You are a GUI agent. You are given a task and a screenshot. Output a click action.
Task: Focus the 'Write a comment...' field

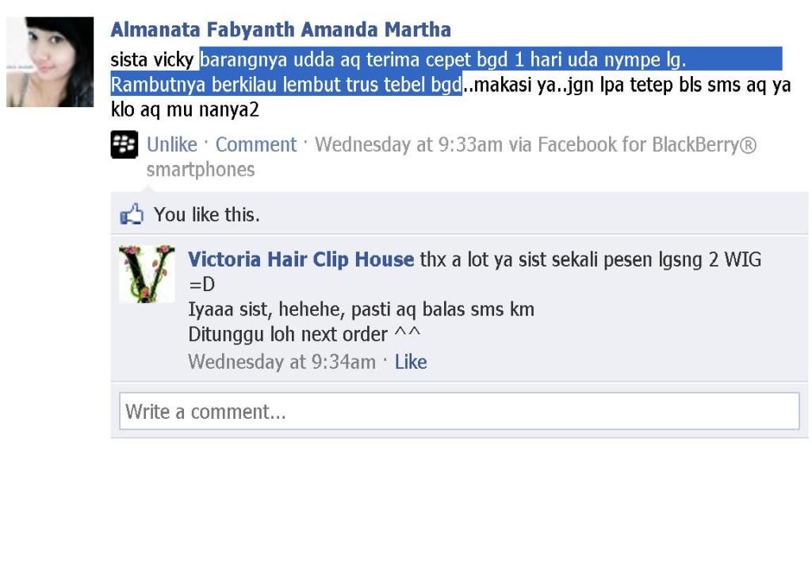point(459,411)
